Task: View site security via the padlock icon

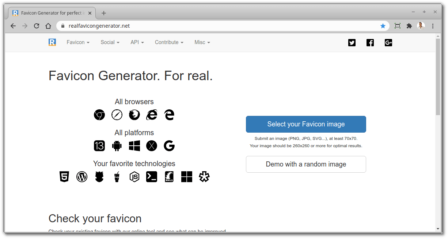Action: pyautogui.click(x=63, y=26)
